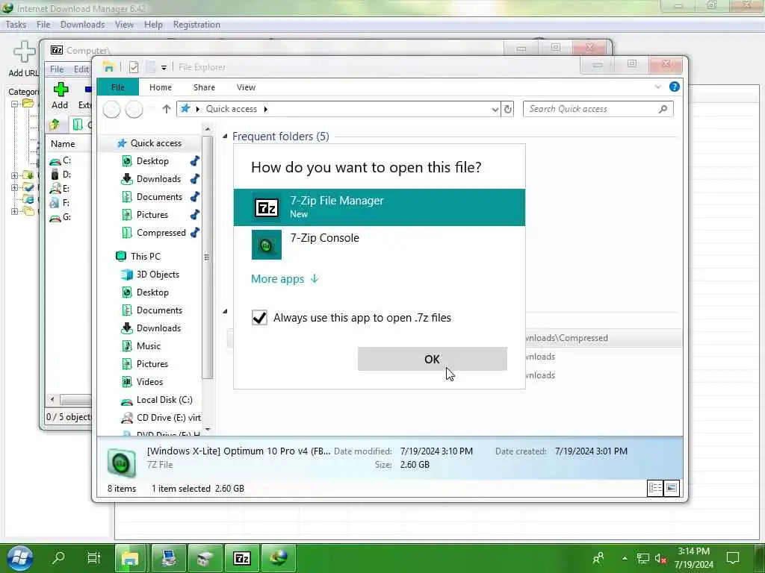
Task: Open the Windows Start button
Action: tap(19, 558)
